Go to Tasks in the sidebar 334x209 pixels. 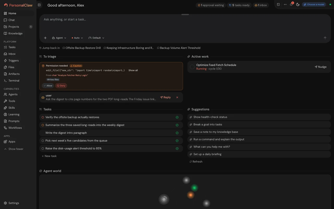pos(18,47)
